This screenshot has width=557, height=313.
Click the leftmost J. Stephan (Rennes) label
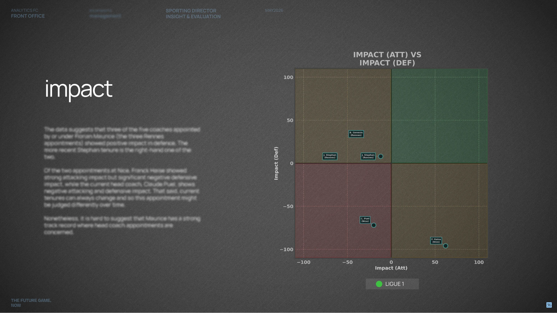(x=330, y=156)
